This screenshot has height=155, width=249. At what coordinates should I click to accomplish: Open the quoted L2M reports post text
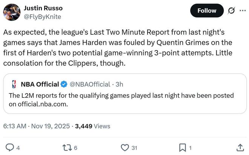121,100
